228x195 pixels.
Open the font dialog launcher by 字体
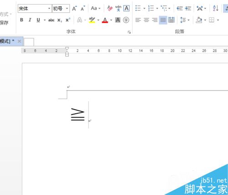[x=129, y=32]
